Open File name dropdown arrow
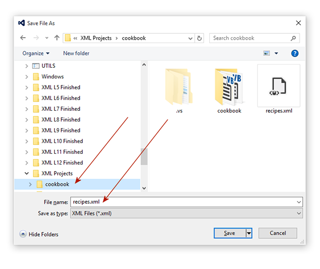320x269 pixels. click(299, 202)
